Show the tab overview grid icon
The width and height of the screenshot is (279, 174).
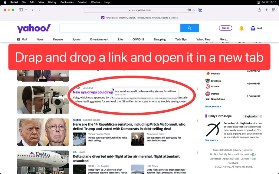pos(274,10)
